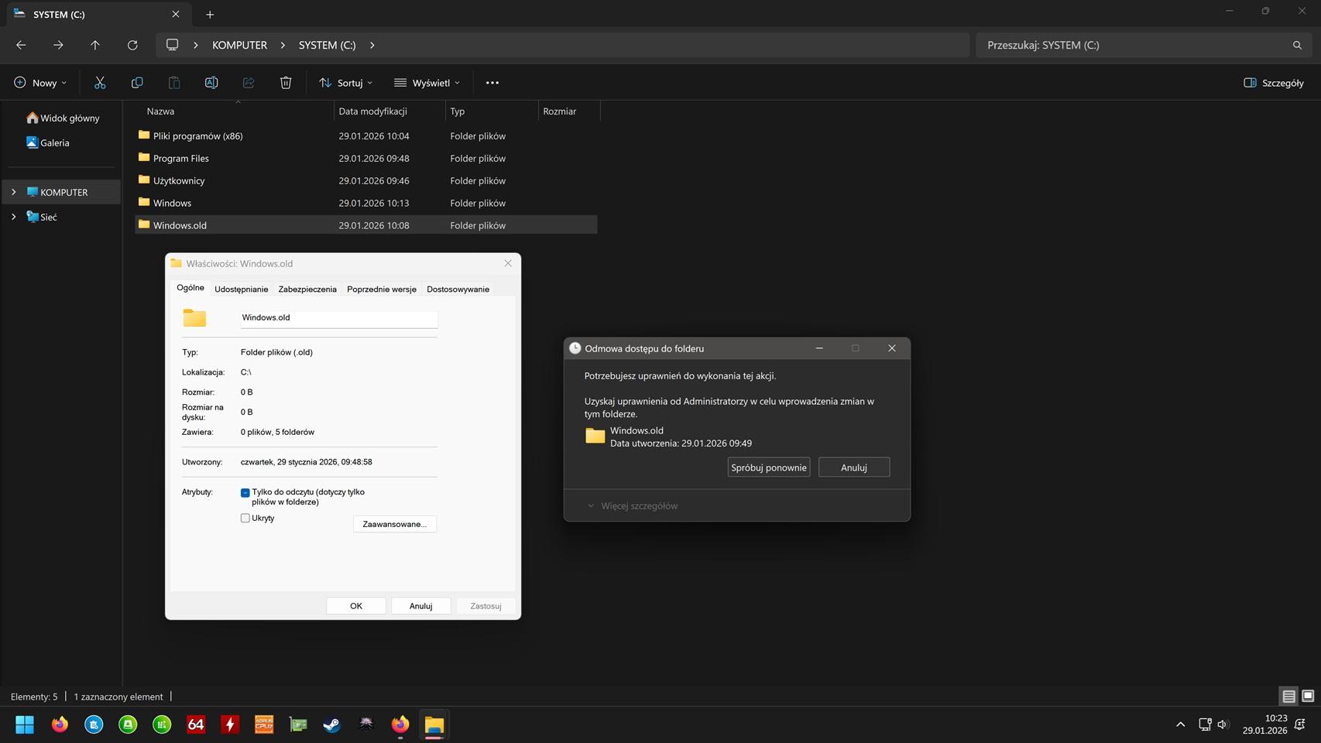
Task: Click the Cut scissors icon in toolbar
Action: click(100, 83)
